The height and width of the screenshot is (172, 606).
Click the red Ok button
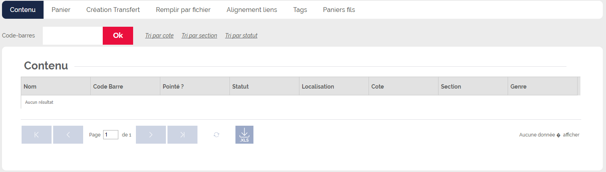point(118,36)
